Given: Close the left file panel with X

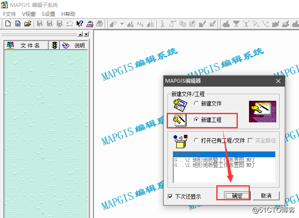Looking at the screenshot, I should point(86,34).
